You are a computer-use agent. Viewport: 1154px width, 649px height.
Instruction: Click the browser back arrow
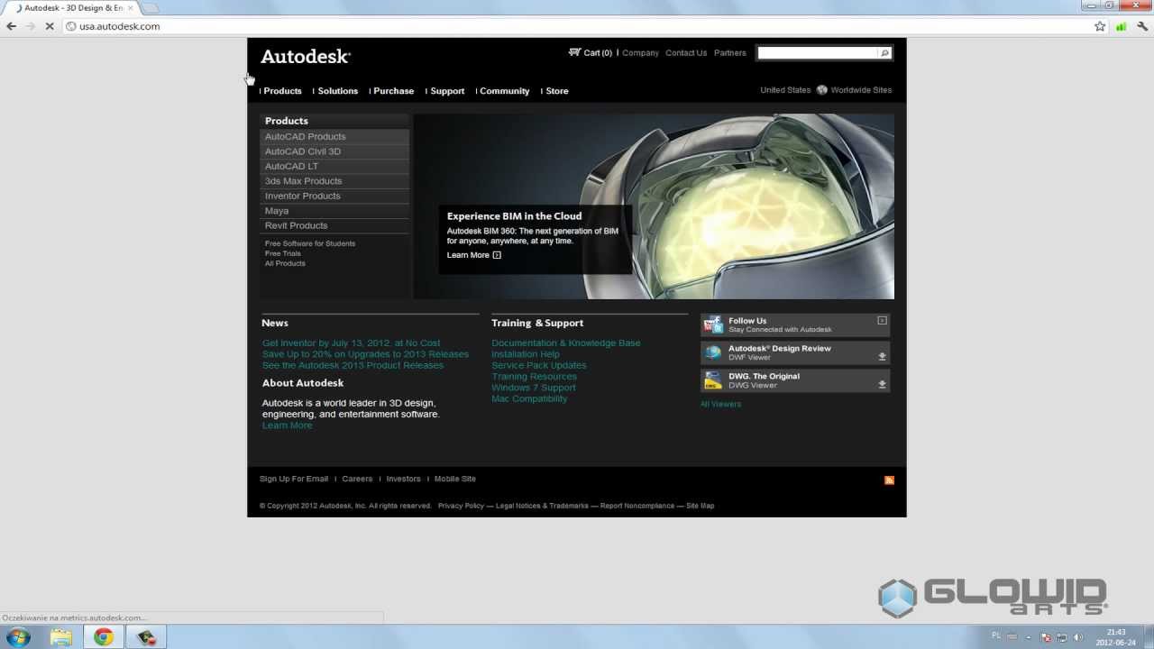[x=11, y=26]
